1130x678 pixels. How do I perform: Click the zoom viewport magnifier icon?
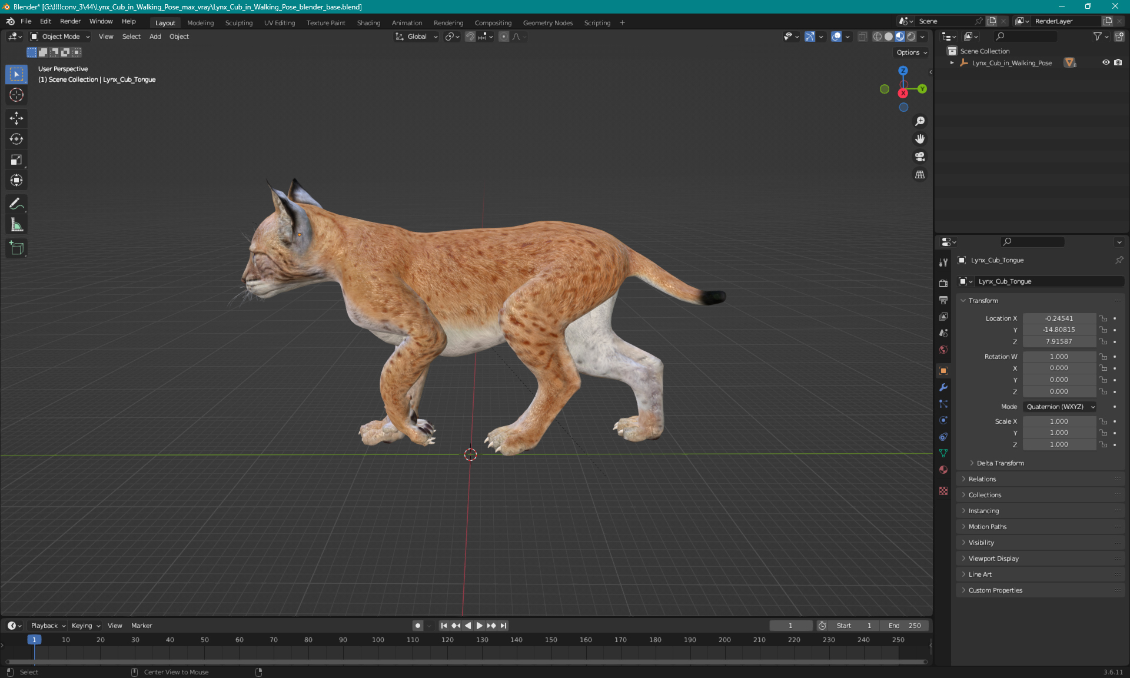[x=919, y=121]
